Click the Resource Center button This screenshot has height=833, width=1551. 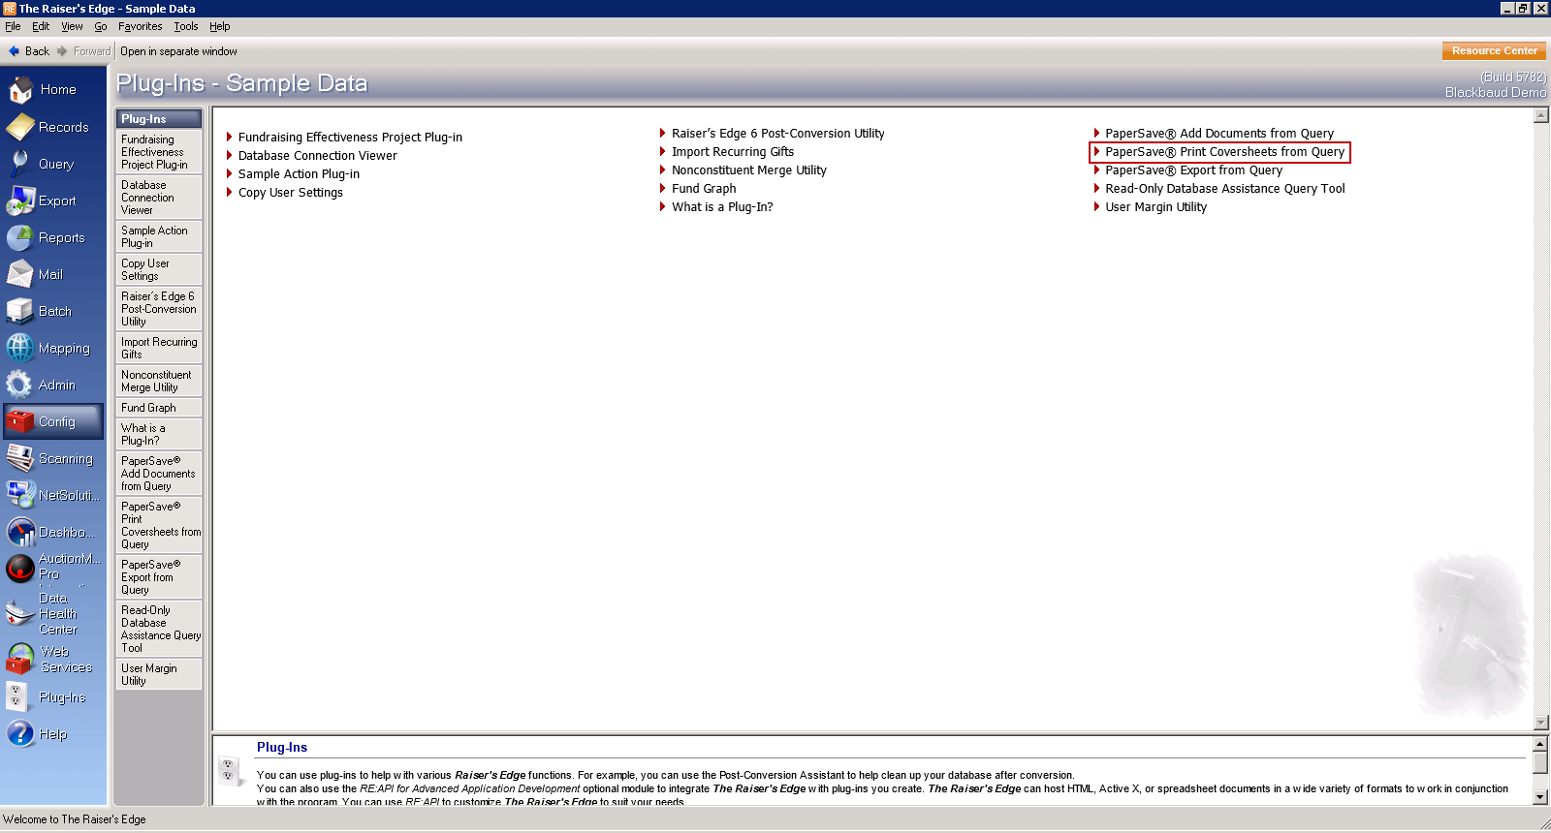point(1494,50)
